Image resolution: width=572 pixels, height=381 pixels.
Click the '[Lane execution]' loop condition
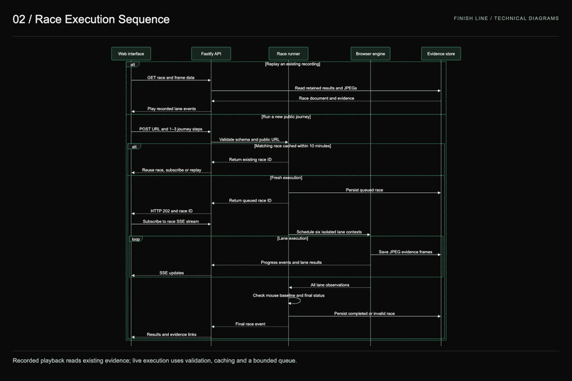click(292, 238)
